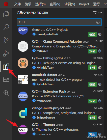This screenshot has height=140, width=107.
Task: Open the lightning search analysis icon
Action: [x=6, y=93]
